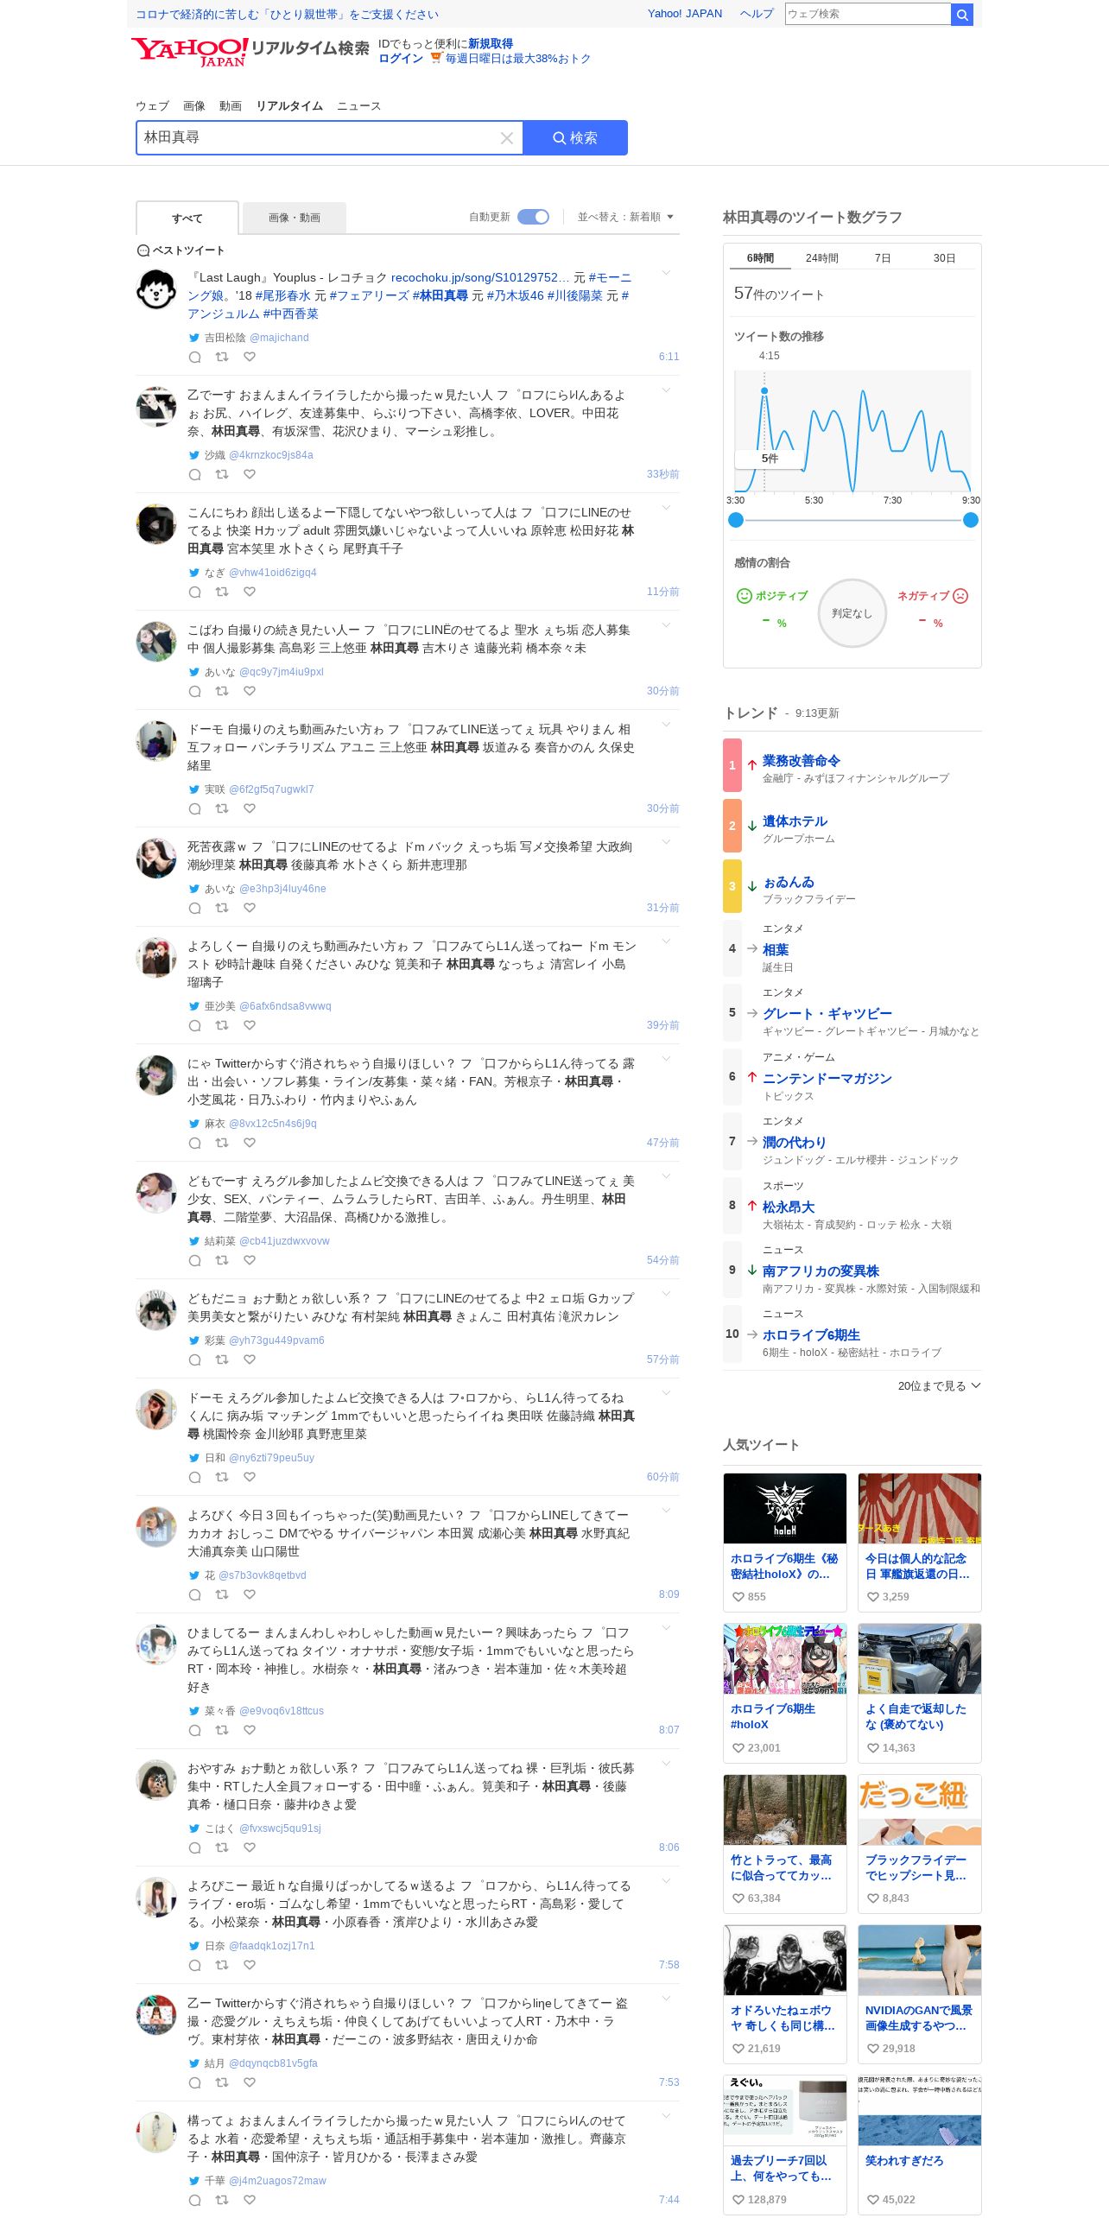Open the 新規取得 ID registration link
The image size is (1109, 2218).
click(x=491, y=44)
